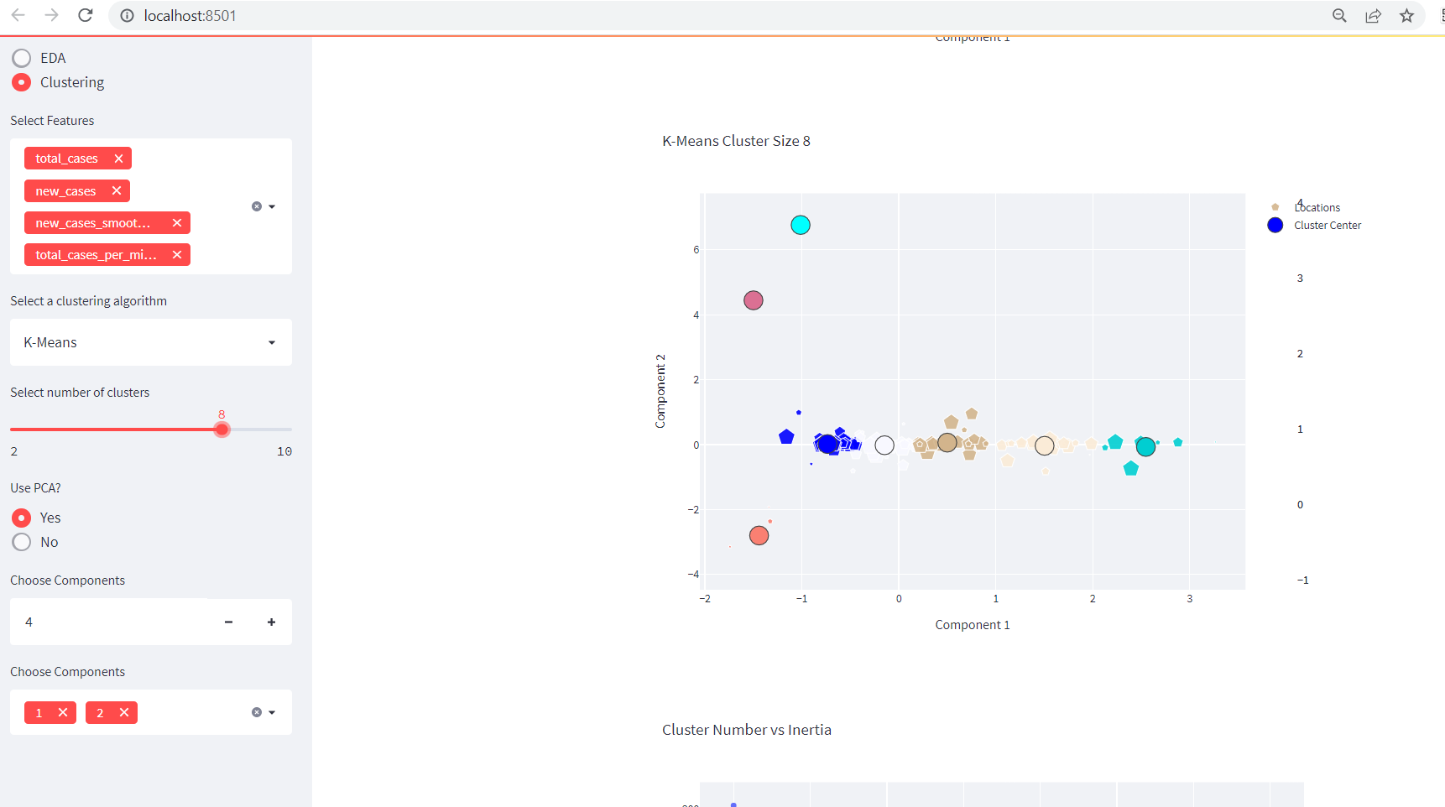The height and width of the screenshot is (807, 1445).
Task: Expand the Choose Components multiselect arrow
Action: pyautogui.click(x=272, y=712)
